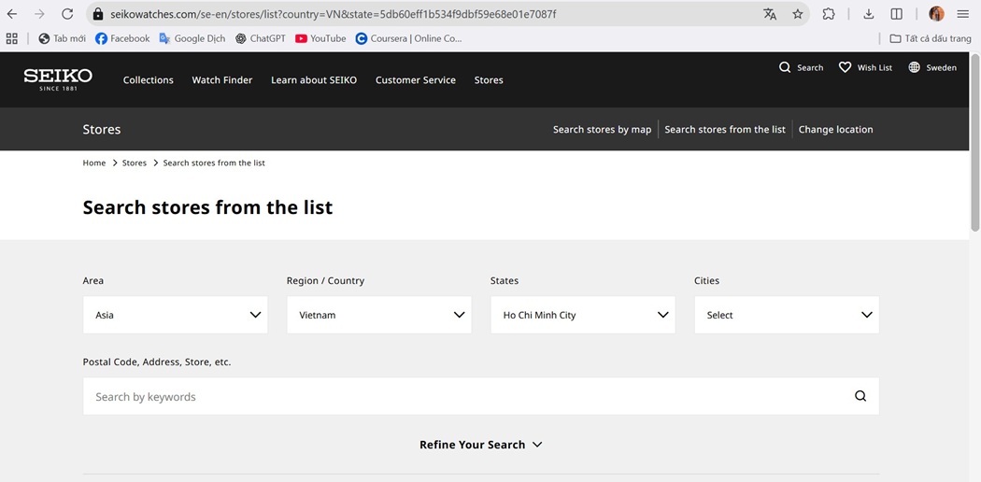Open Region / Country dropdown showing Vietnam
The height and width of the screenshot is (482, 981).
[379, 315]
